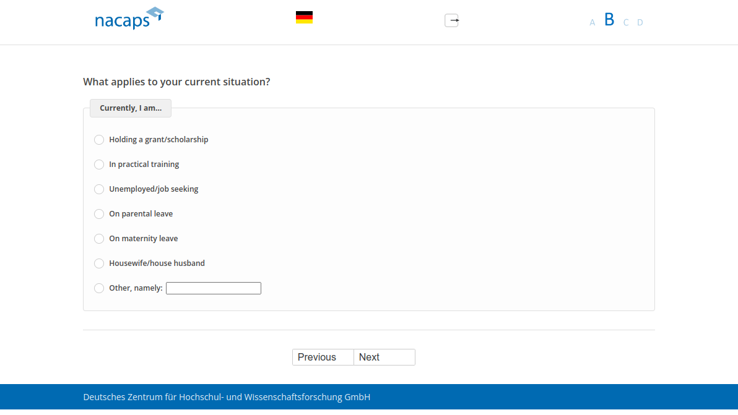
Task: Click the 'What applies to your current situation?' heading
Action: pyautogui.click(x=176, y=82)
